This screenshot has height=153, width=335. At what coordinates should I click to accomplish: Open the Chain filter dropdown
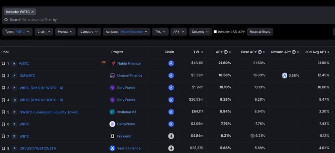(44, 32)
